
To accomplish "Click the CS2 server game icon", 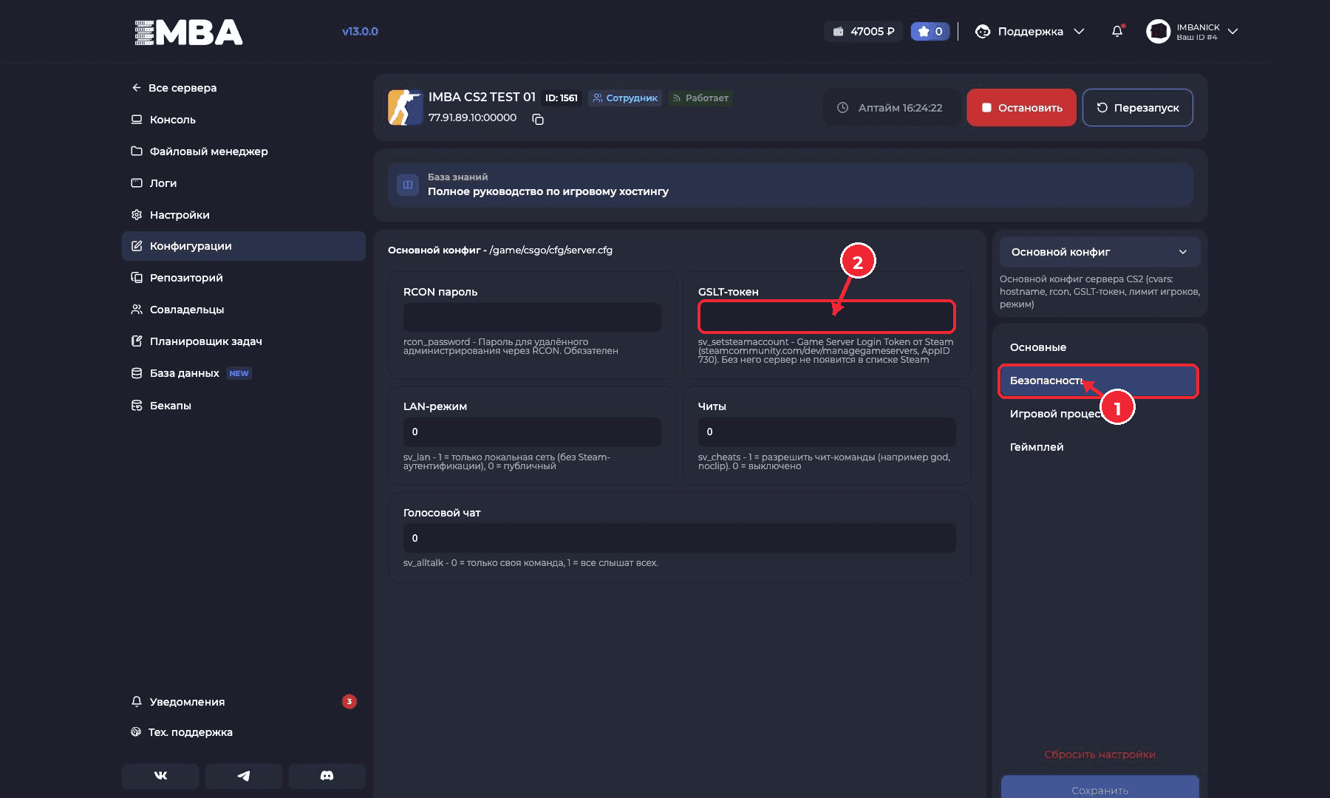I will (404, 107).
